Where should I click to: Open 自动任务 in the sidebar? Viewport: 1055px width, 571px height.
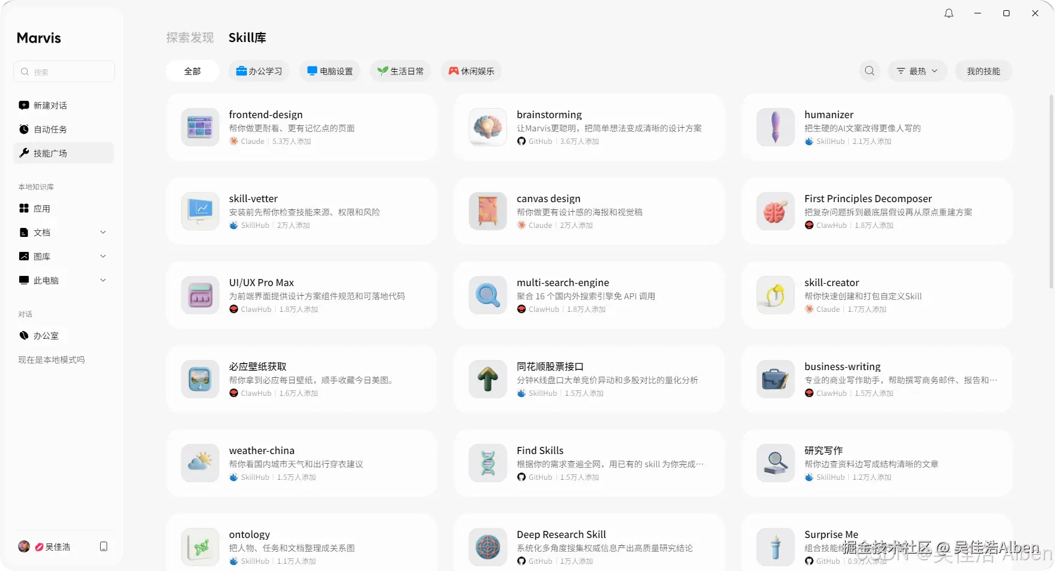coord(64,129)
